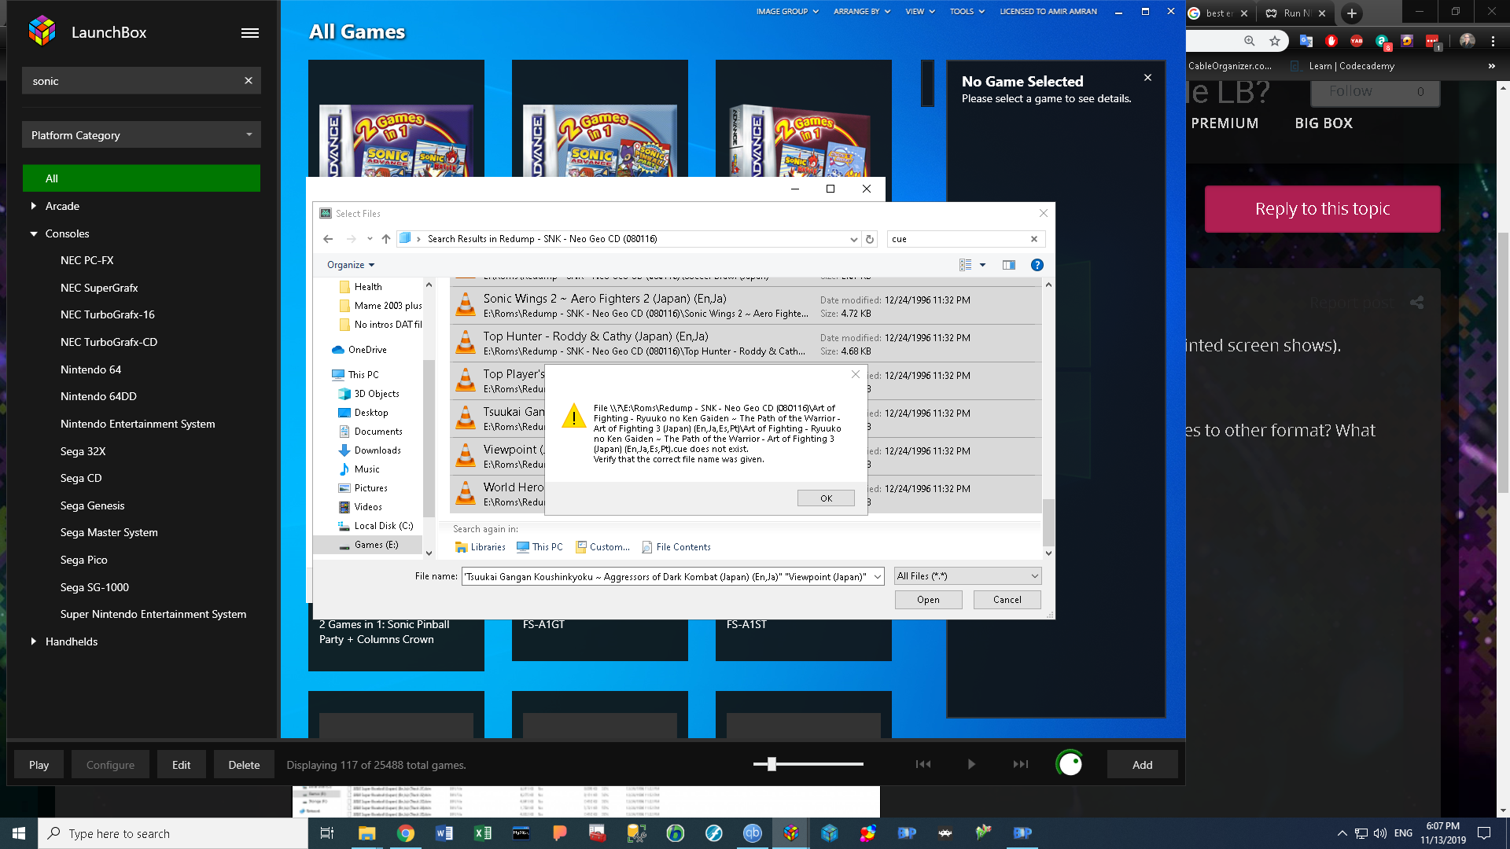This screenshot has width=1510, height=849.
Task: Select Top Hunter Roddy & Cathy file
Action: pyautogui.click(x=746, y=344)
